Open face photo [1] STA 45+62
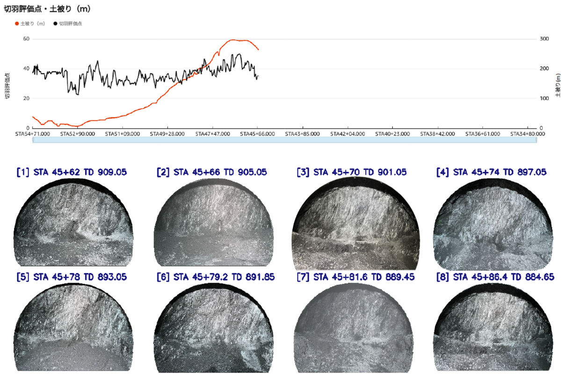 click(x=73, y=220)
